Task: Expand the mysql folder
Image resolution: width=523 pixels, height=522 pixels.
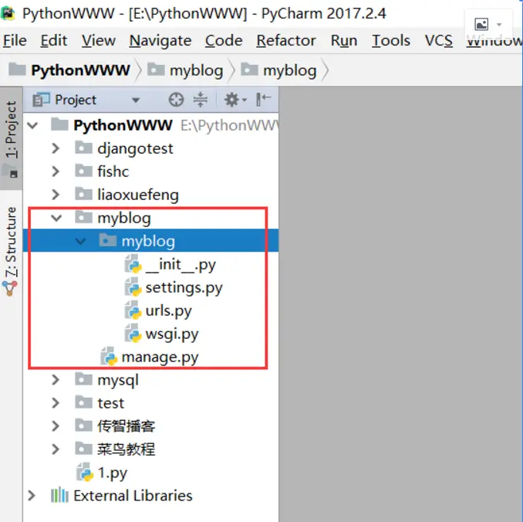Action: pos(56,380)
